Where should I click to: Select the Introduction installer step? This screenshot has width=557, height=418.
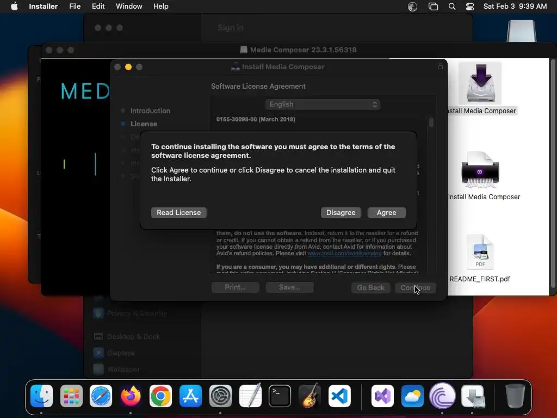pos(150,110)
